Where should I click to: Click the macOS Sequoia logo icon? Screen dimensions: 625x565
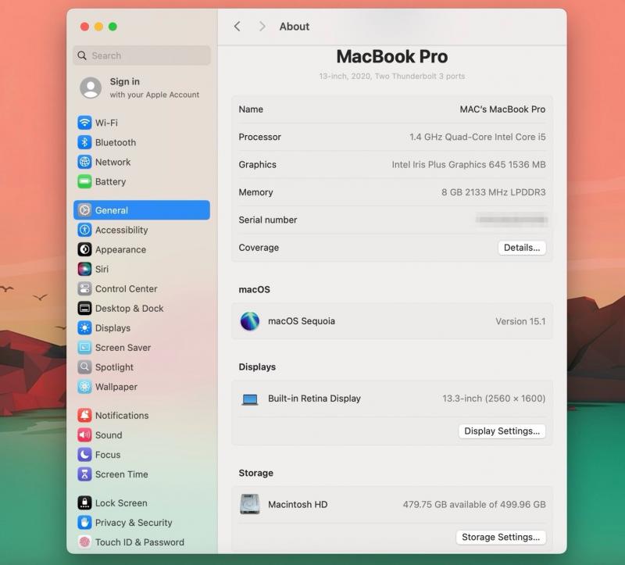(x=250, y=321)
